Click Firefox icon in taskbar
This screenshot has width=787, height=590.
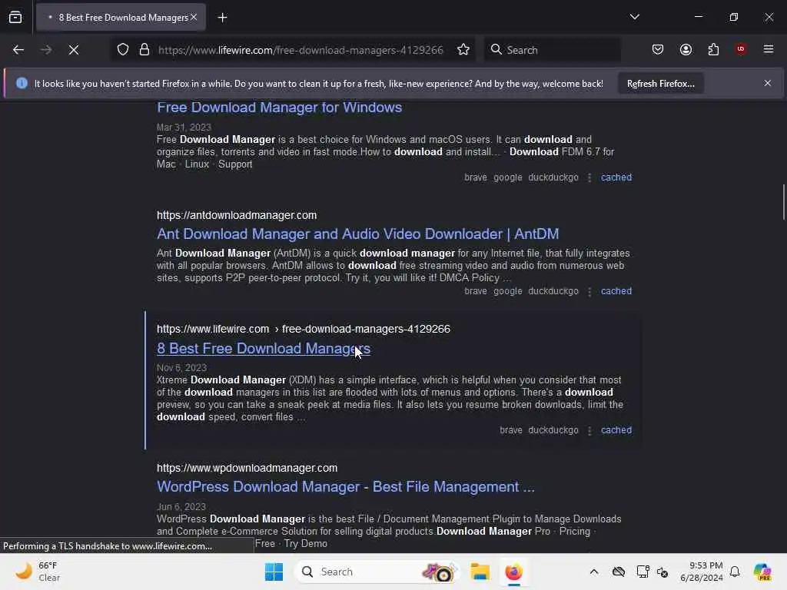click(513, 572)
